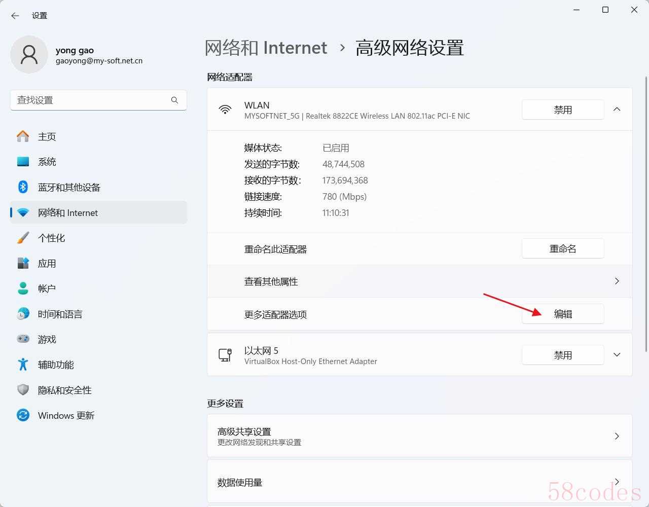The width and height of the screenshot is (649, 507).
Task: Click the search magnifier icon
Action: (174, 100)
